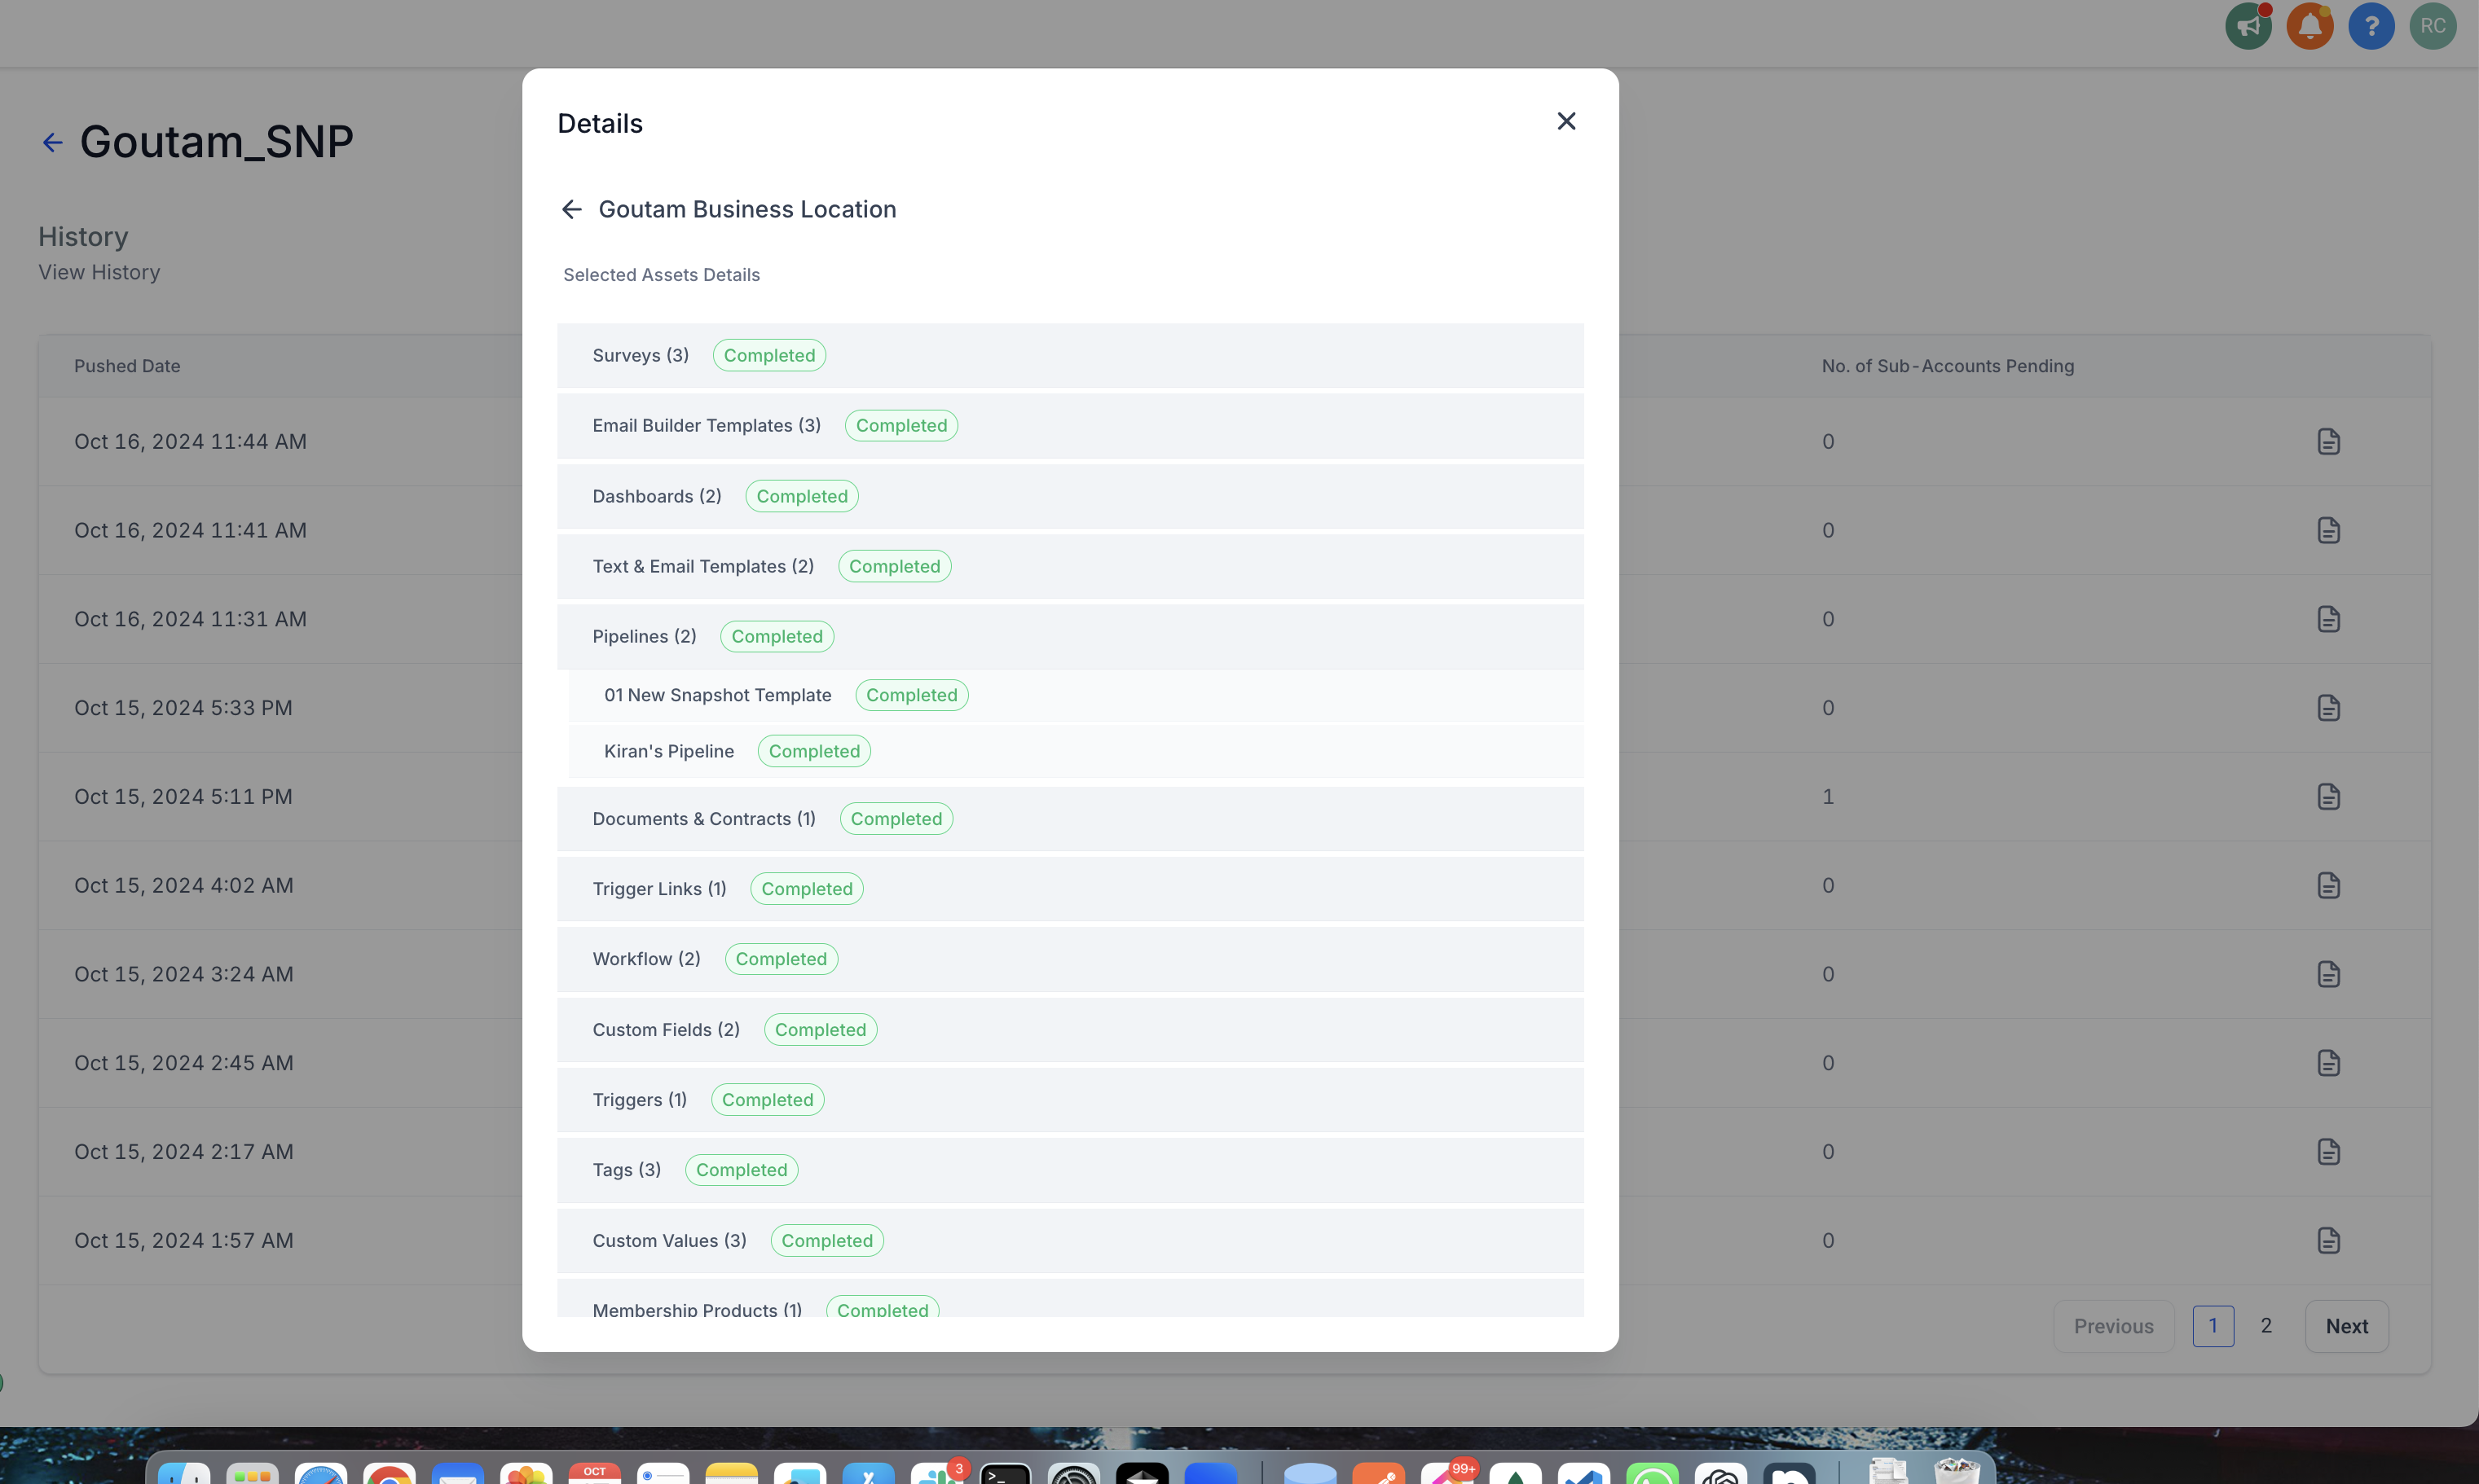This screenshot has width=2479, height=1484.
Task: Collapse the Pipelines (2) section
Action: point(643,637)
